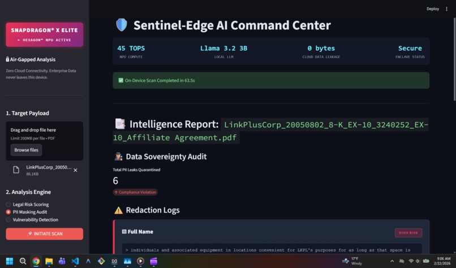Open the weather widget showing 17°F

pyautogui.click(x=352, y=261)
